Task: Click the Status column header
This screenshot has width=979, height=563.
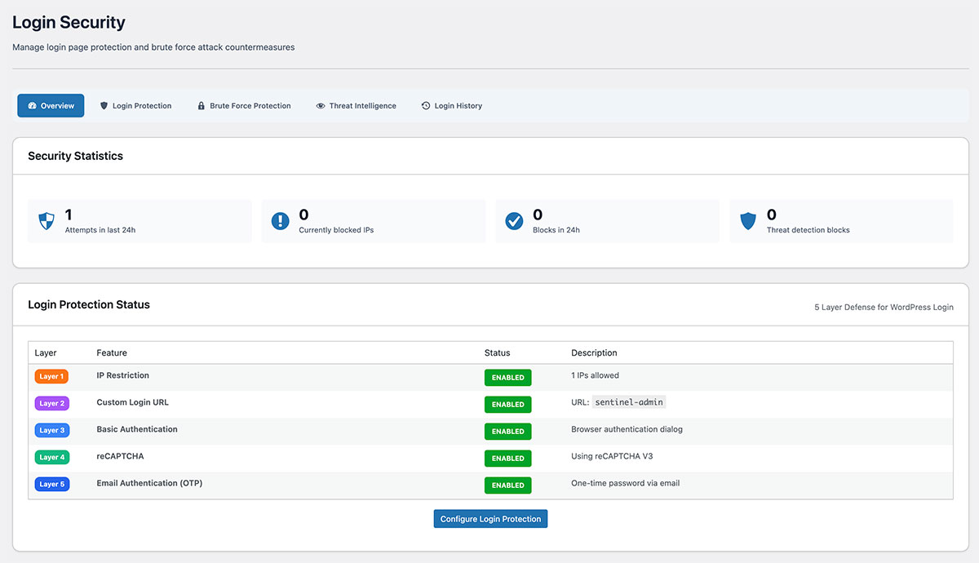Action: pyautogui.click(x=497, y=353)
